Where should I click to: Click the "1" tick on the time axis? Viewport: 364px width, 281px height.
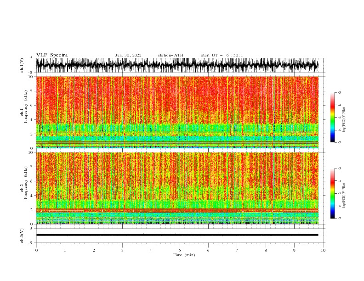point(65,250)
